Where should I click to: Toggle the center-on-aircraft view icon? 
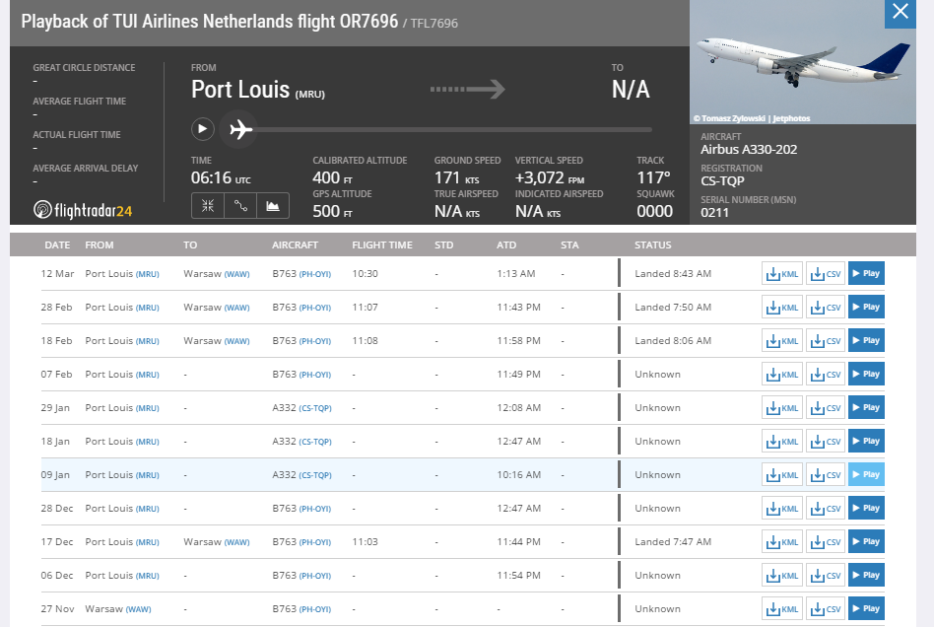(208, 206)
